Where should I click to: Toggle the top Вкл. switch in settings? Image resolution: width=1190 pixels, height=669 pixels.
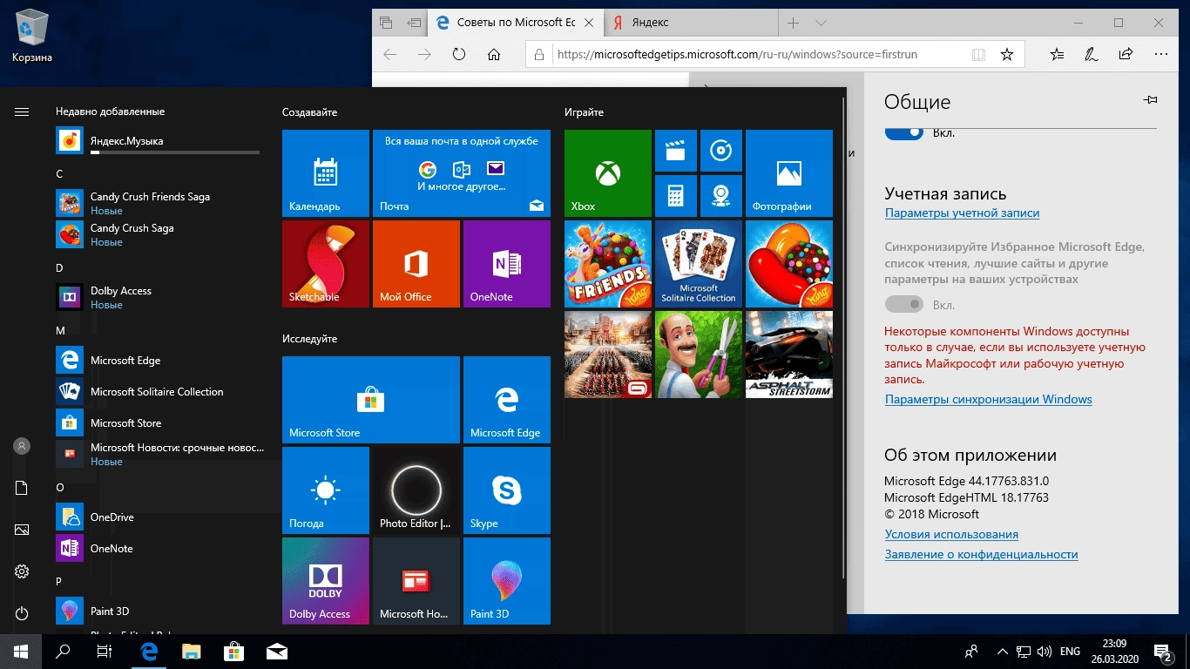903,132
